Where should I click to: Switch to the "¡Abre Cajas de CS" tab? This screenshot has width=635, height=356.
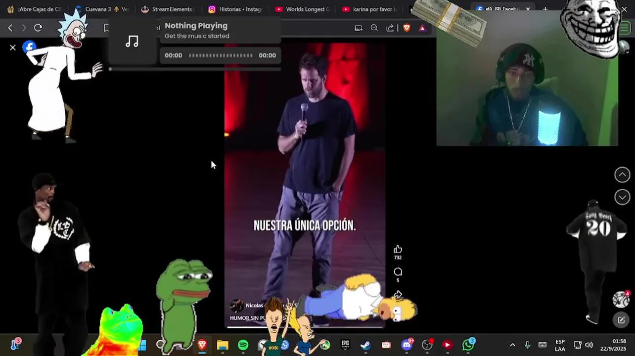coord(35,9)
